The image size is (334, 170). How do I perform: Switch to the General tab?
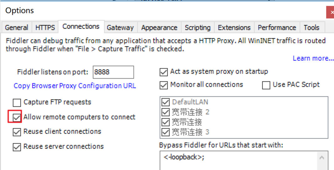coord(17,28)
